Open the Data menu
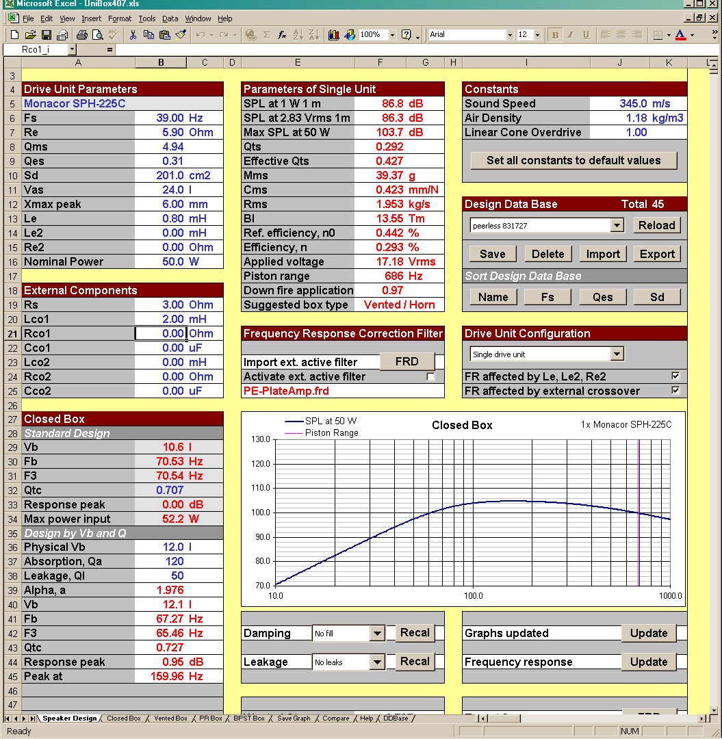The image size is (722, 739). [170, 19]
